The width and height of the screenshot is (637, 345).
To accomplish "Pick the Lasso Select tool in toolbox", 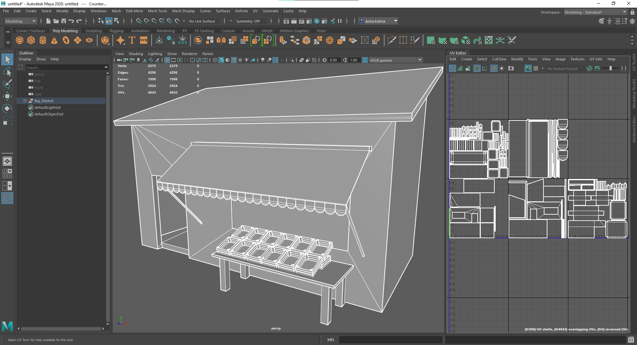I will (7, 72).
